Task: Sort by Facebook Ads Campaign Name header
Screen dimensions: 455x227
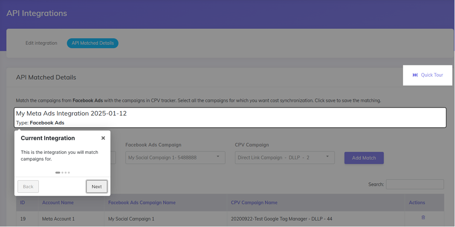Action: coord(166,202)
